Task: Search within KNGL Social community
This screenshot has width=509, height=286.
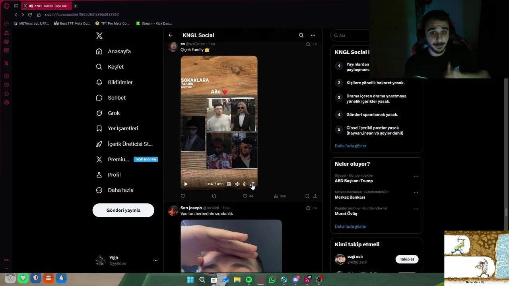Action: (301, 35)
